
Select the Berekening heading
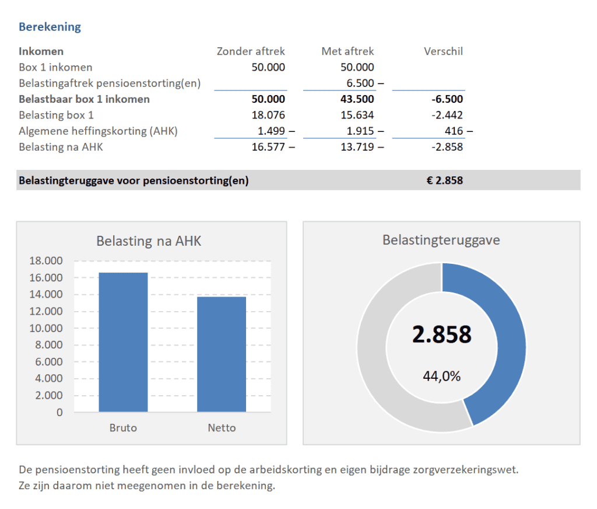(x=50, y=26)
